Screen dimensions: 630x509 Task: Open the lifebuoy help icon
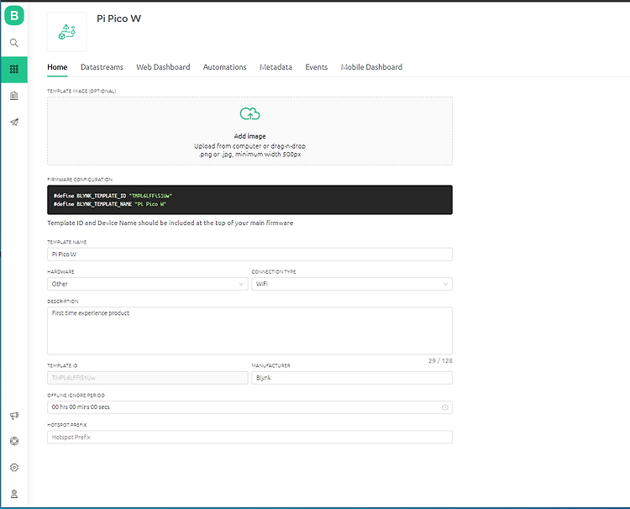(x=14, y=441)
